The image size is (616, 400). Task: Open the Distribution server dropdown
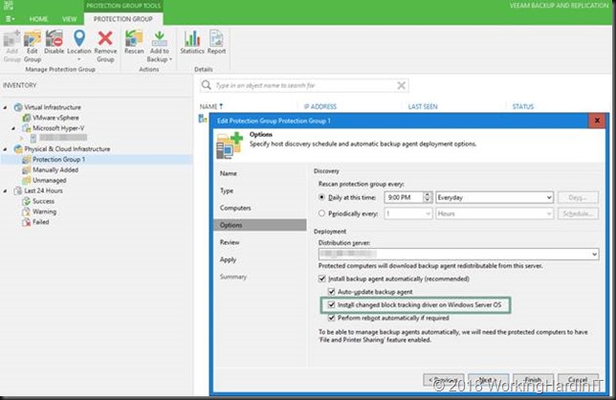(458, 255)
